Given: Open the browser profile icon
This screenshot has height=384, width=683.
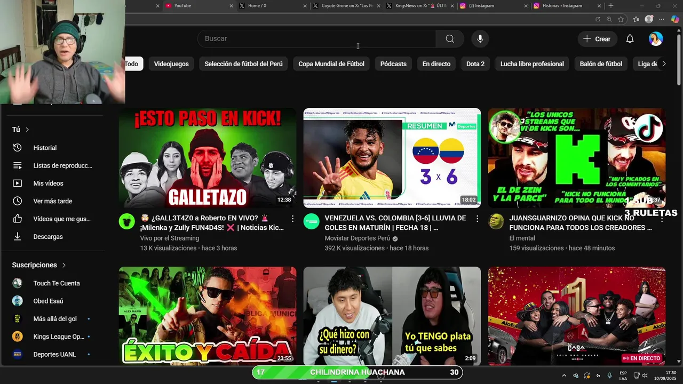Looking at the screenshot, I should [649, 19].
